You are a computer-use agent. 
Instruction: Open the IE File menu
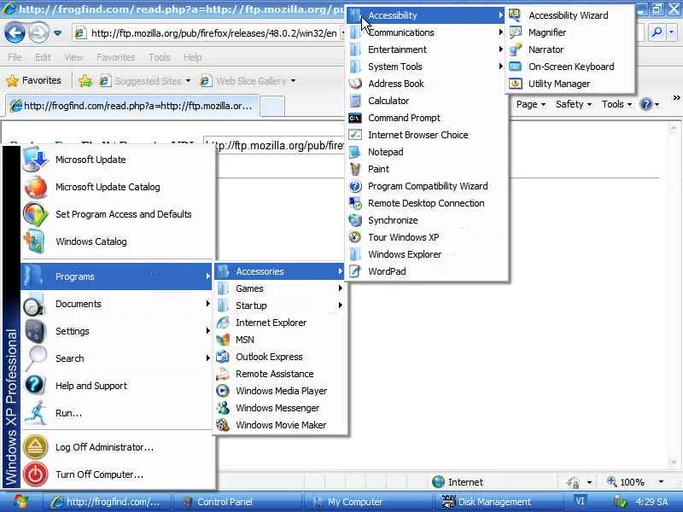pos(15,57)
